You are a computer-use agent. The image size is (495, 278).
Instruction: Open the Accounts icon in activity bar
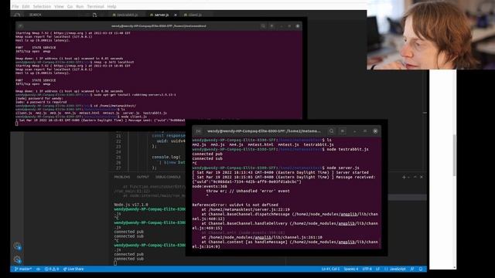pos(17,246)
